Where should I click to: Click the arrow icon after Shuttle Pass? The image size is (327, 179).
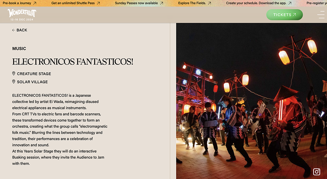pos(98,3)
